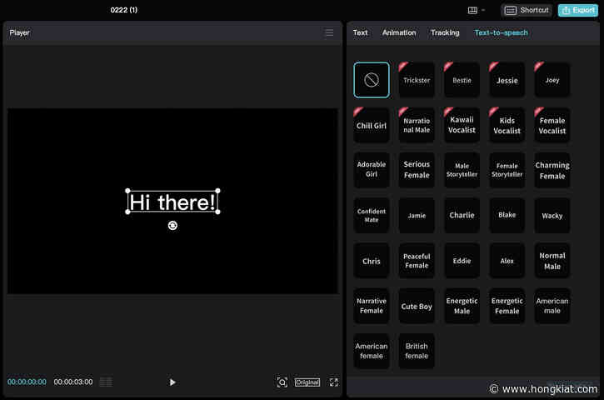Open the Shortcut panel

527,10
